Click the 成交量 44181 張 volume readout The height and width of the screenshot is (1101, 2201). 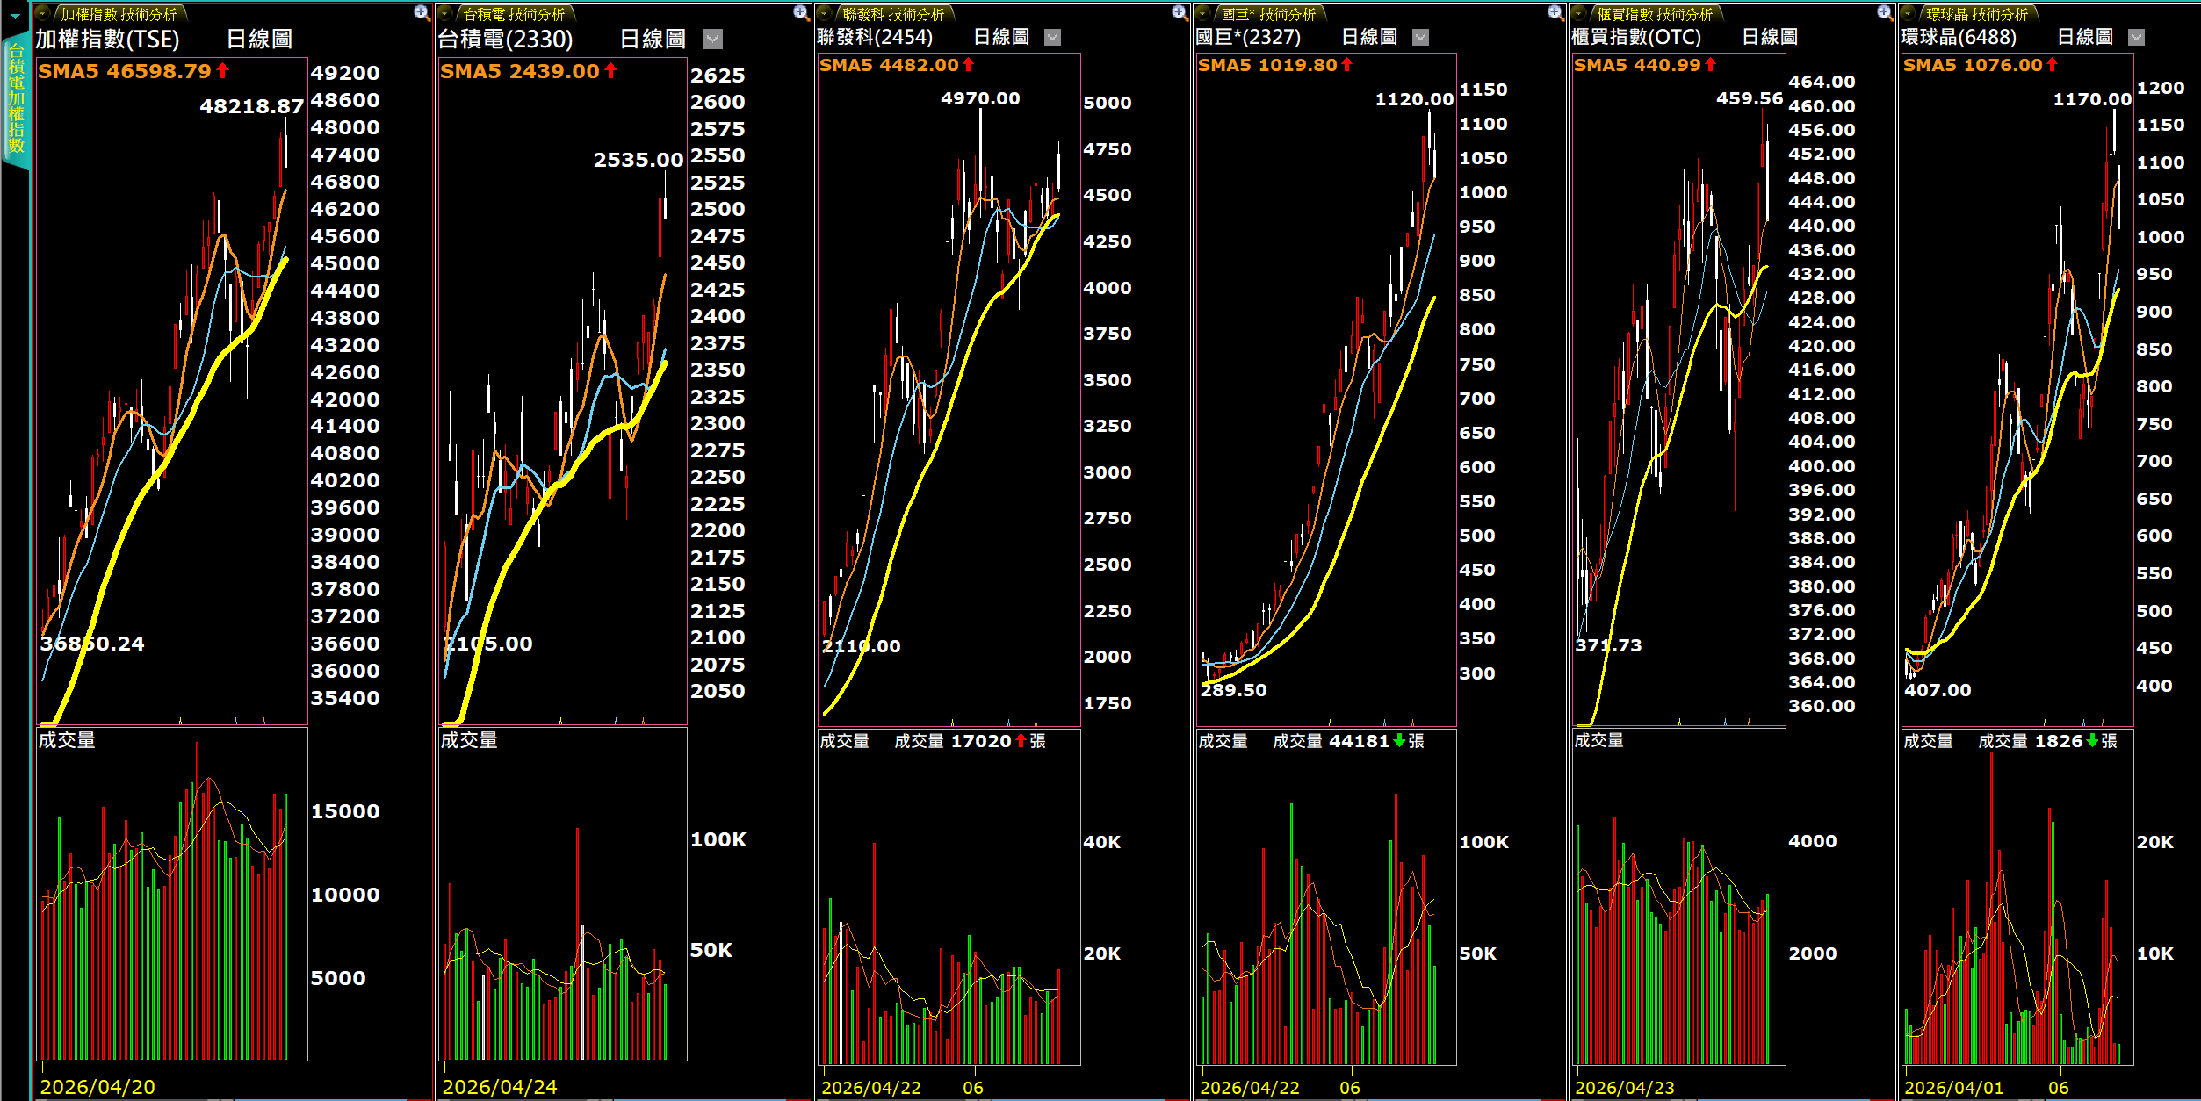pyautogui.click(x=1348, y=741)
